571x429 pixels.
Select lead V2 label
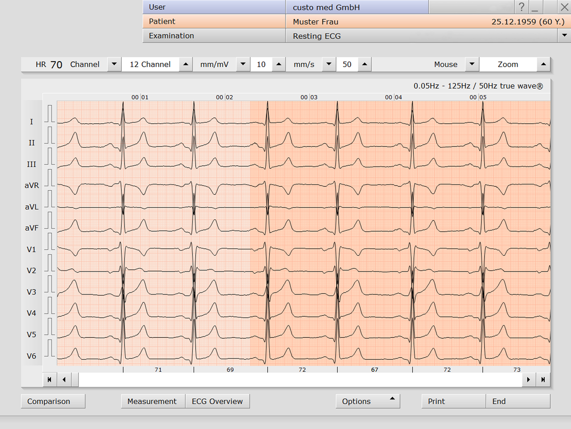click(x=31, y=271)
